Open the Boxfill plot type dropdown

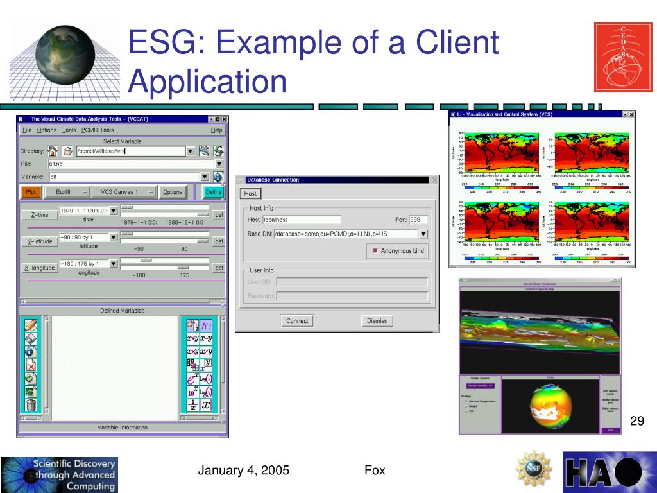[x=67, y=192]
